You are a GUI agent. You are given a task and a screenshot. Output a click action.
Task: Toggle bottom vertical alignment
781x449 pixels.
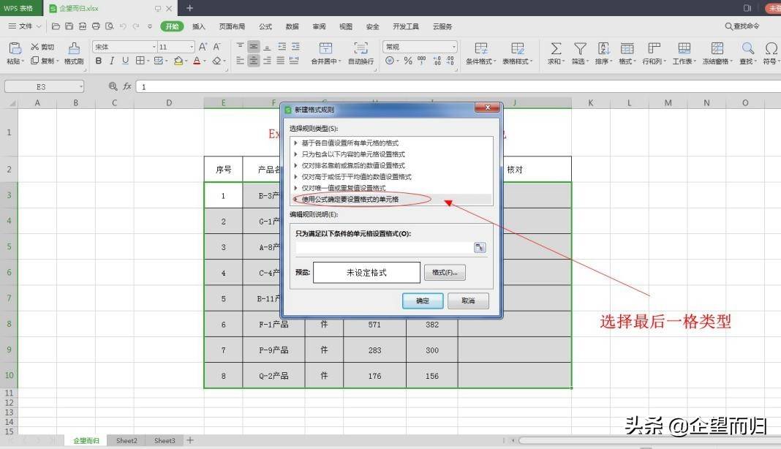tap(267, 47)
